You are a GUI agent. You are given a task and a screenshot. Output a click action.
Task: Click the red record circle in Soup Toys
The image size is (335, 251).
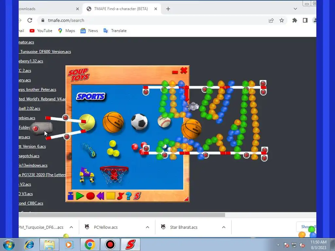point(90,196)
